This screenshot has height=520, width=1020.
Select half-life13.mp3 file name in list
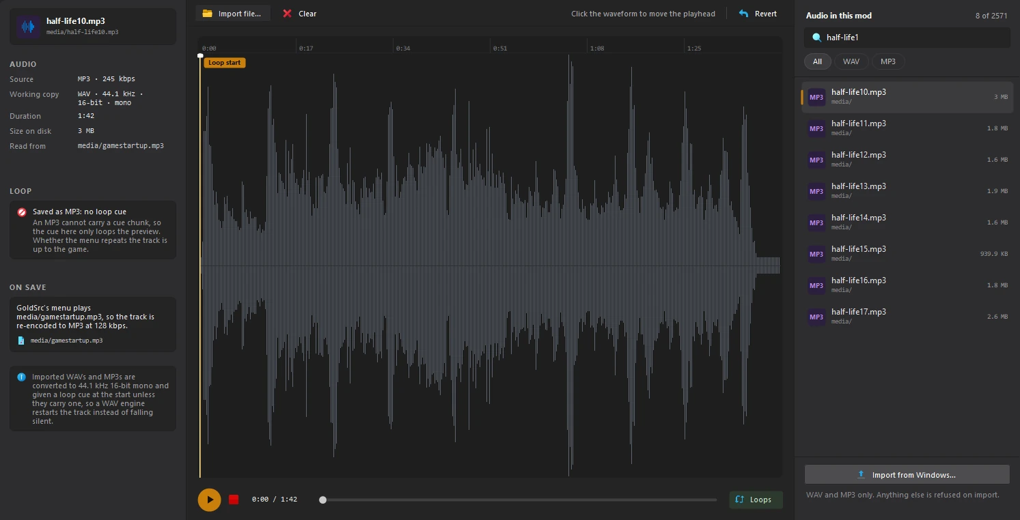coord(859,186)
